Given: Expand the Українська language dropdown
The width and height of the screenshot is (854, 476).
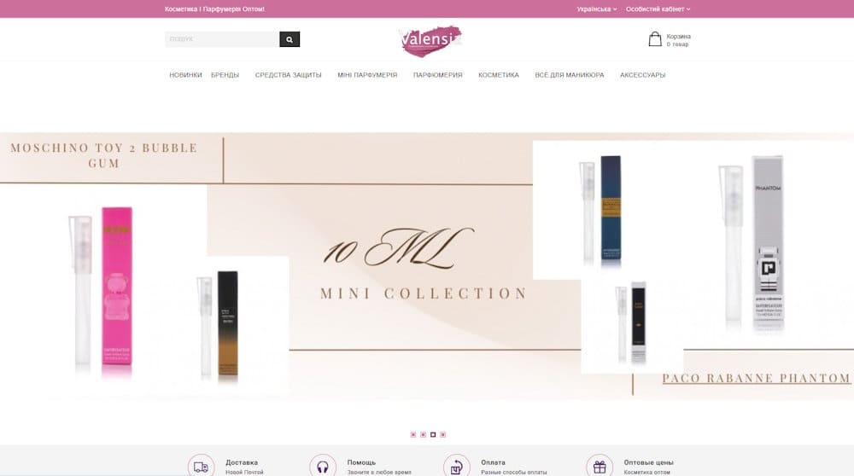Looking at the screenshot, I should tap(597, 9).
